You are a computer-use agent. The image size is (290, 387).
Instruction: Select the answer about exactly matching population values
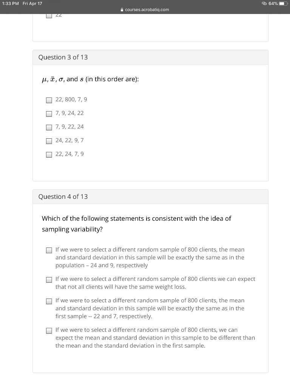(49, 250)
